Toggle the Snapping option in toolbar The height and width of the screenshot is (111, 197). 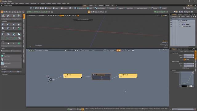pos(120,8)
